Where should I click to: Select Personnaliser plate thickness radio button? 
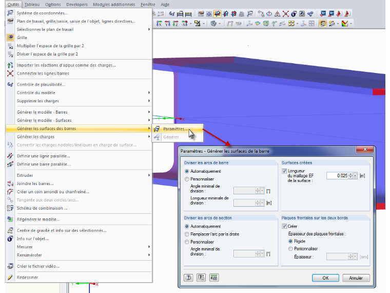click(290, 249)
